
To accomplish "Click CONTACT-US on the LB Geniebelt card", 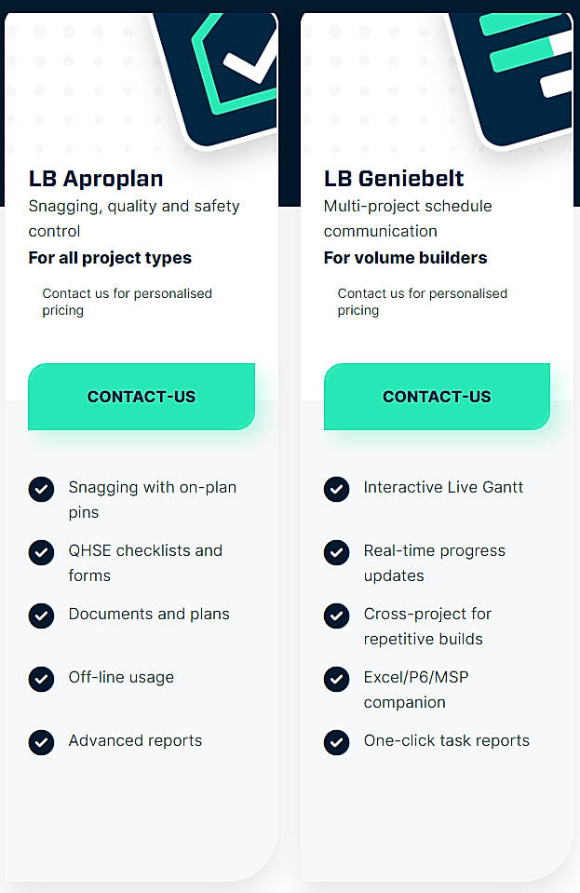I will 437,396.
